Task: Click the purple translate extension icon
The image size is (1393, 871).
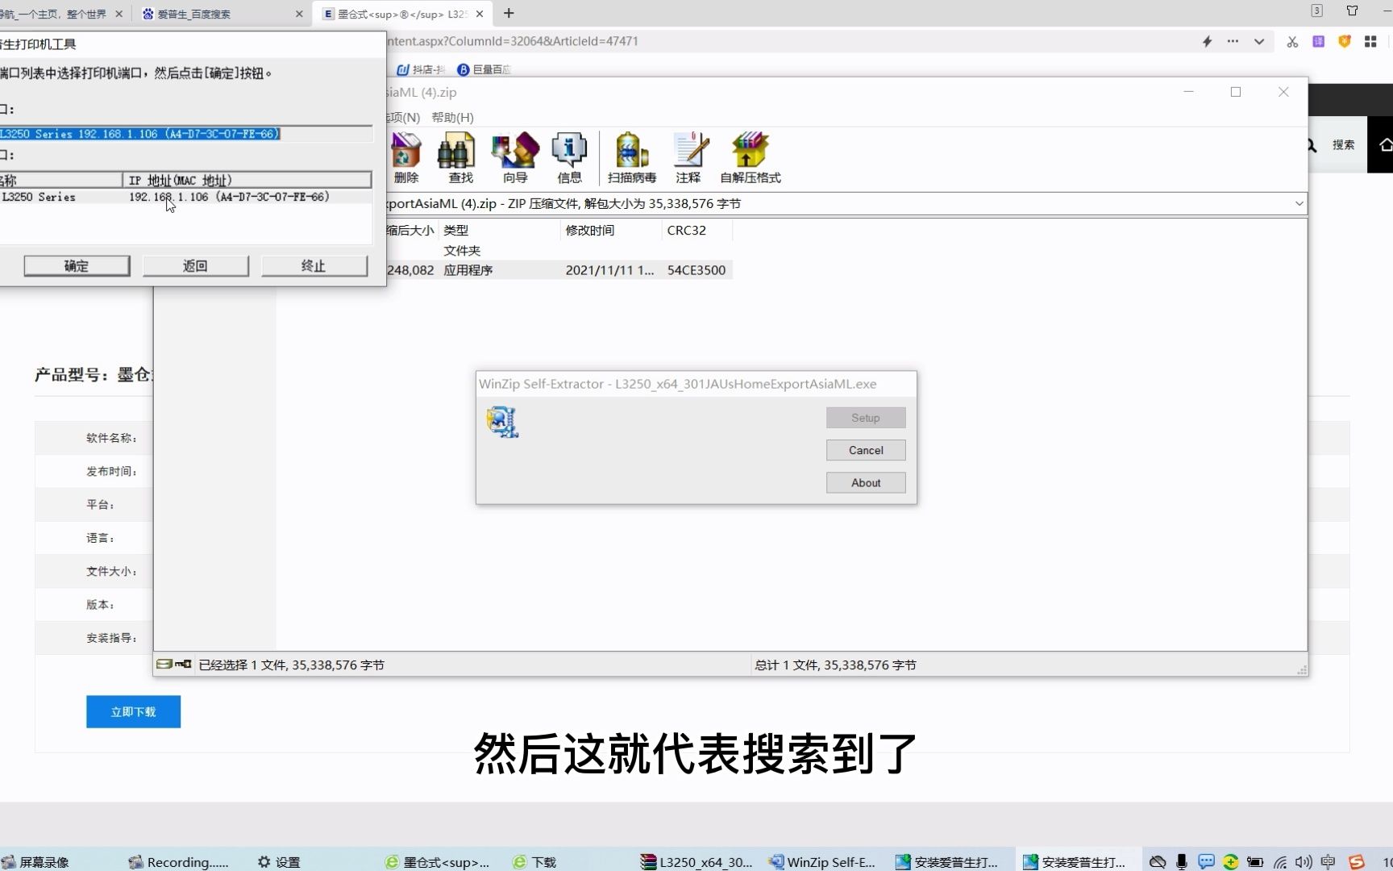Action: pyautogui.click(x=1319, y=41)
